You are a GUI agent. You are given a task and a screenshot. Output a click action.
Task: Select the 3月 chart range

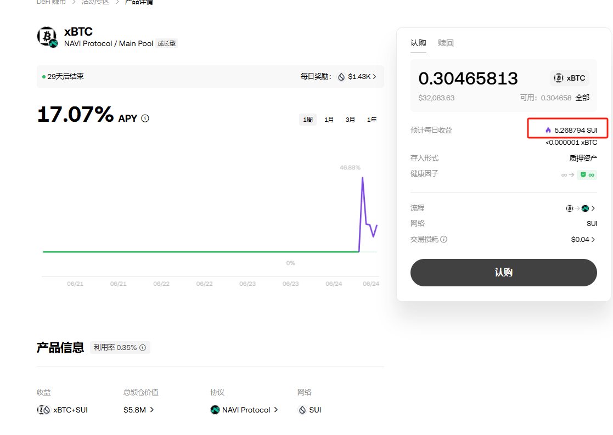pyautogui.click(x=350, y=120)
